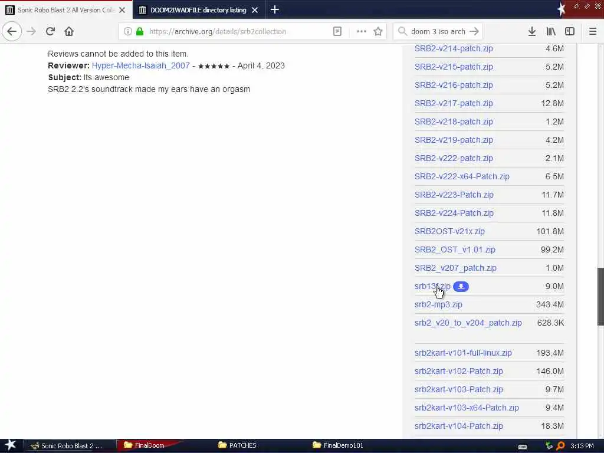Download srb2kart-v103-Patch.zip
This screenshot has height=453, width=604.
pos(459,389)
